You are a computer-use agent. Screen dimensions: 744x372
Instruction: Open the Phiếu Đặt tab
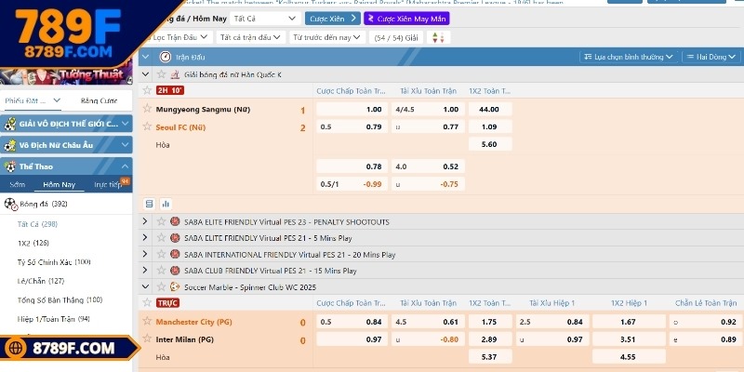point(33,100)
